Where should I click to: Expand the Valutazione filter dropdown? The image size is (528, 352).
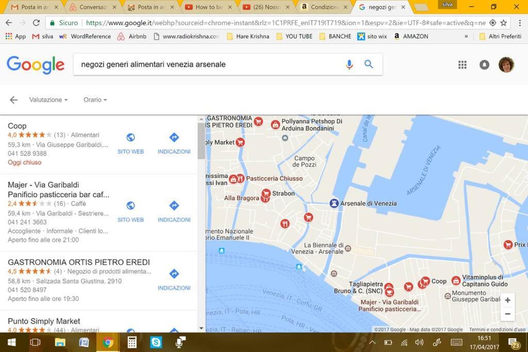(x=48, y=99)
